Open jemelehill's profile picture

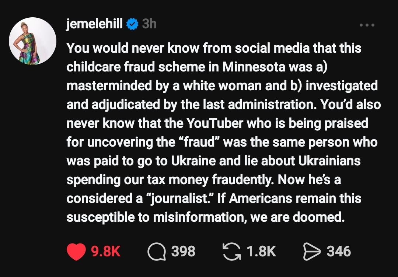(x=33, y=41)
